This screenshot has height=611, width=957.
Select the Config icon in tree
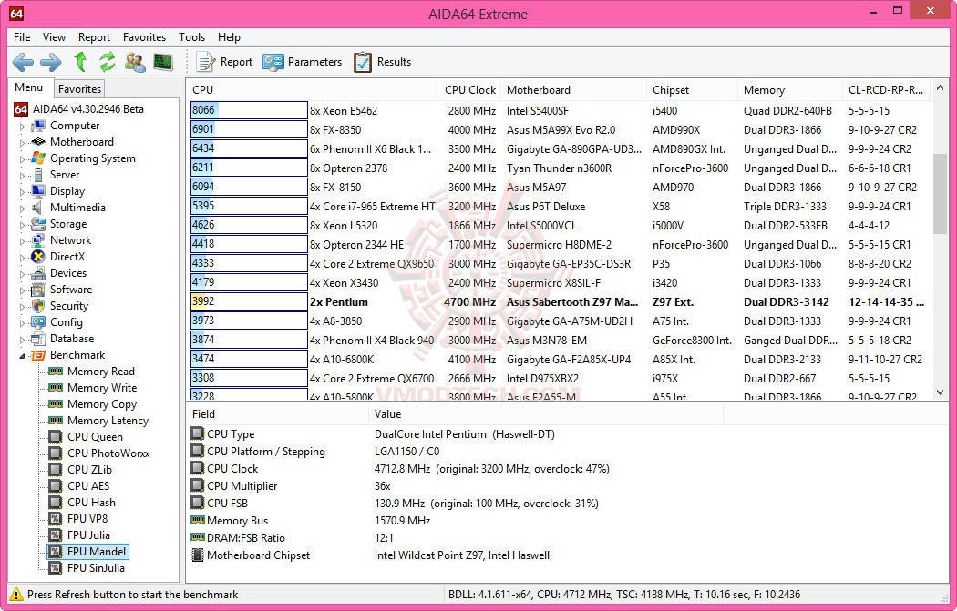[x=38, y=322]
